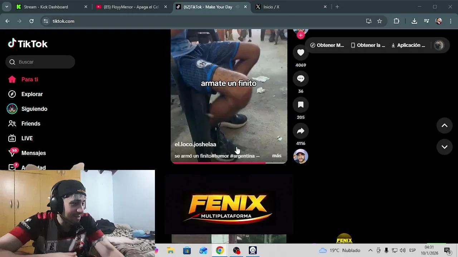Open the notification center icon
The image size is (458, 257).
(447, 251)
